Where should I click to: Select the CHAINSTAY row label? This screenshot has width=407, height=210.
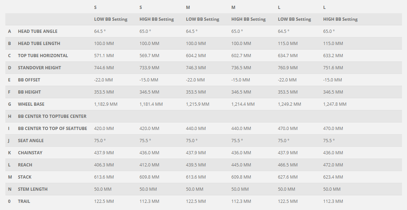point(30,153)
